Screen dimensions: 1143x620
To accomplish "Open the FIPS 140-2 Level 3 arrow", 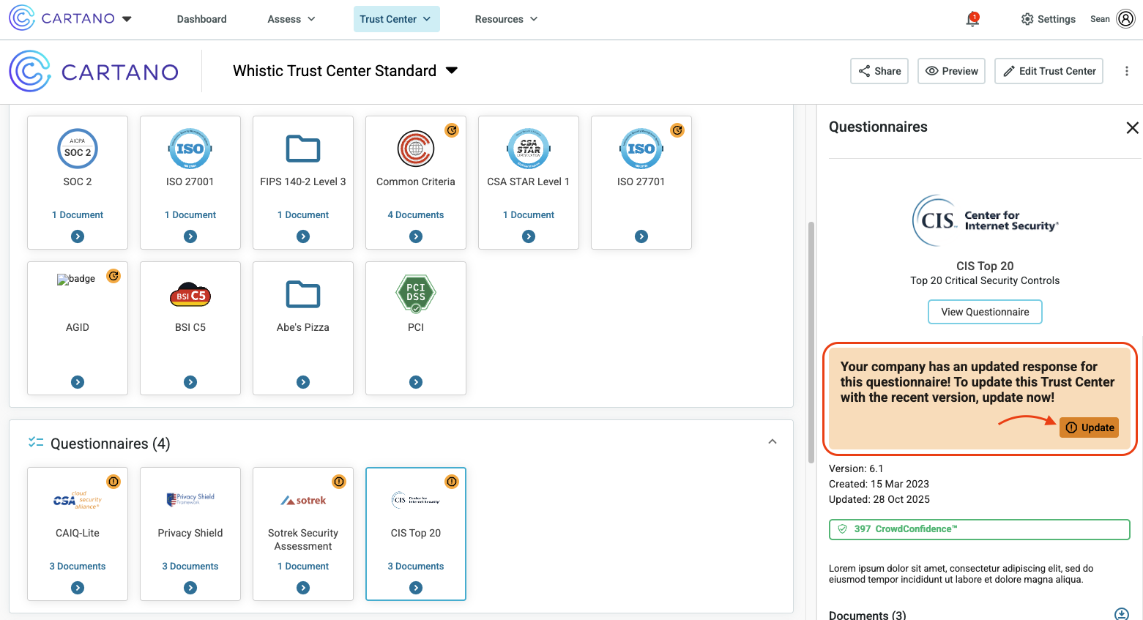I will click(x=303, y=236).
